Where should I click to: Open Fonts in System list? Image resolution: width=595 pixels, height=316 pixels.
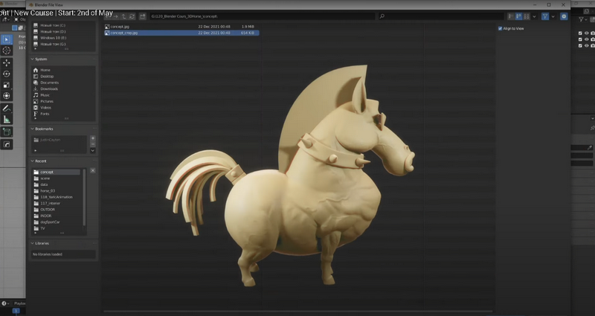tap(45, 114)
